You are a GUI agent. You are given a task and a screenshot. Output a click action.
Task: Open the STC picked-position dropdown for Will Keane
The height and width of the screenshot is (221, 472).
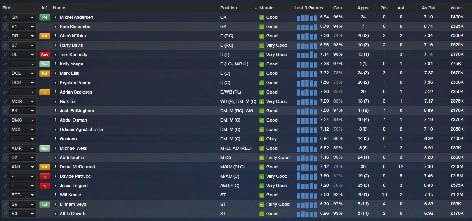pyautogui.click(x=23, y=195)
